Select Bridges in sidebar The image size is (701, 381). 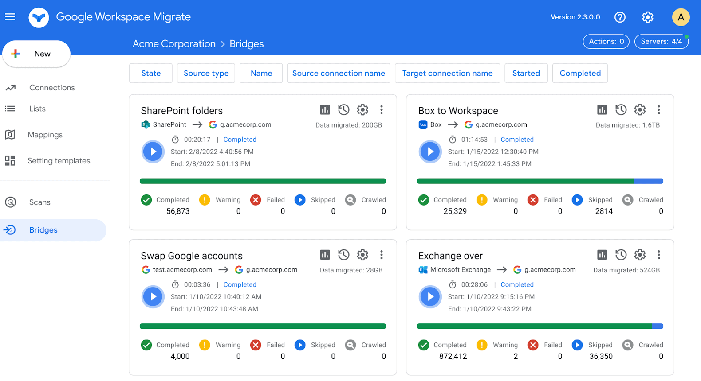pos(53,230)
